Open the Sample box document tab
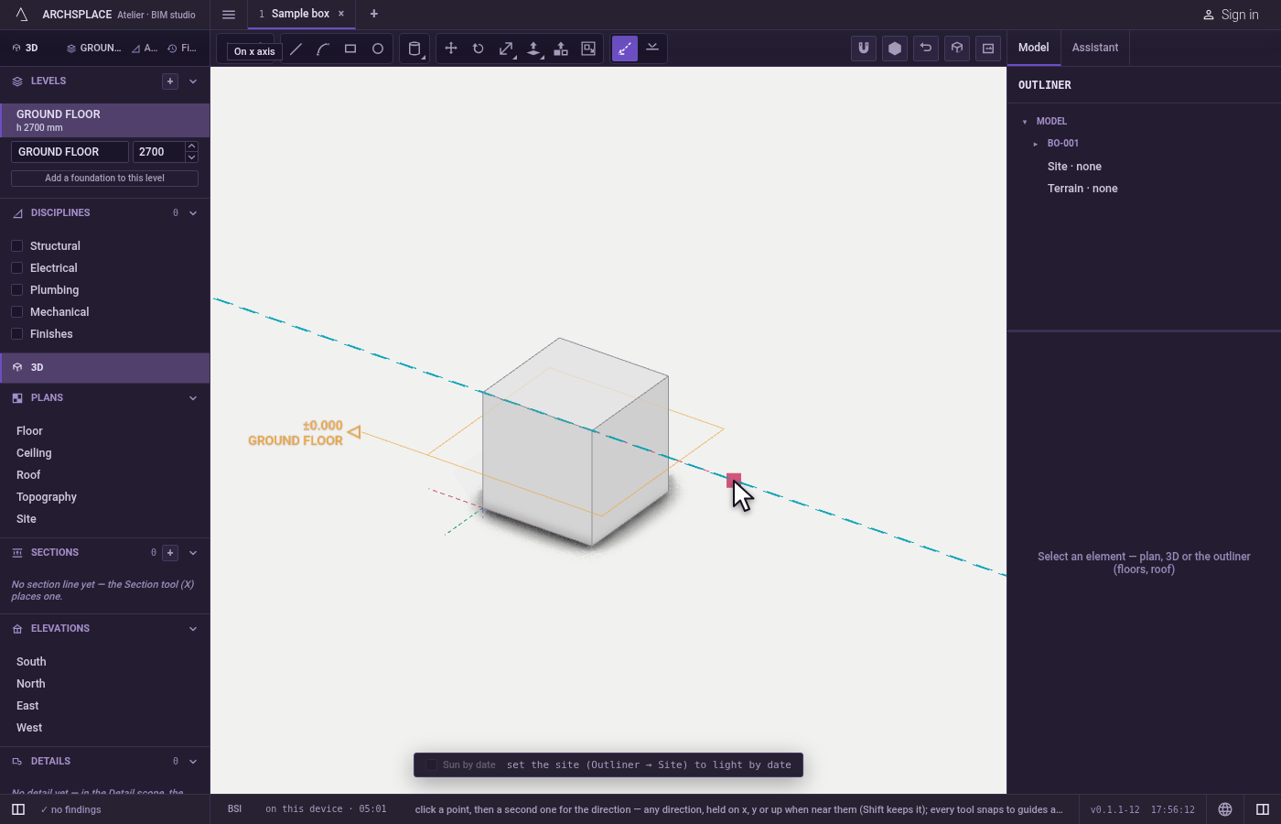This screenshot has width=1281, height=824. click(x=300, y=14)
